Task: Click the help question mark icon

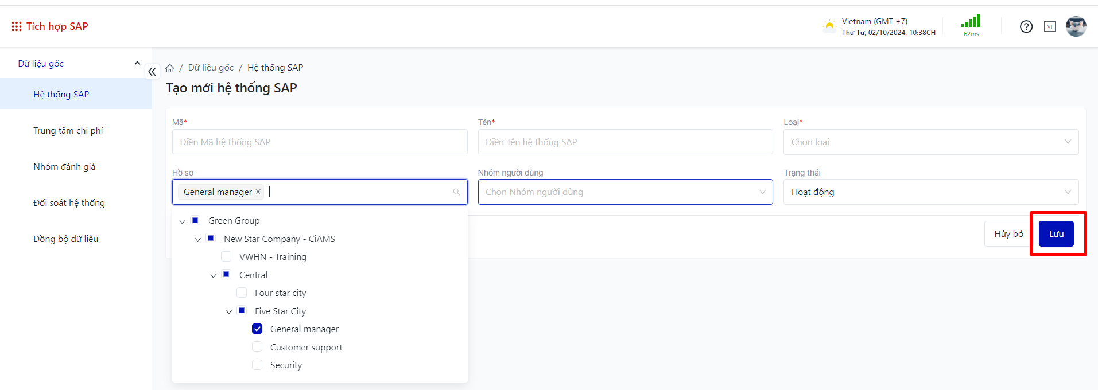Action: 1026,26
